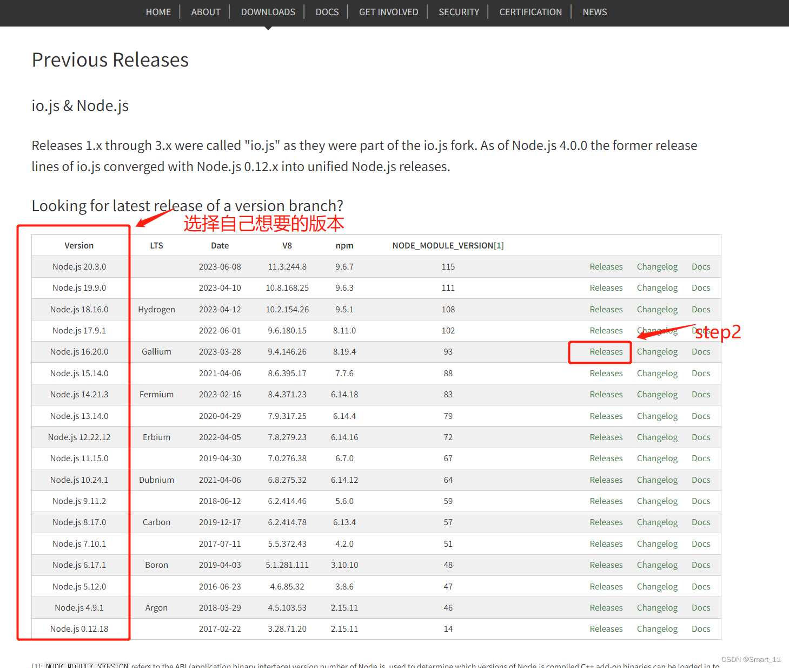Viewport: 789px width, 668px height.
Task: Open the SECURITY page
Action: point(459,12)
